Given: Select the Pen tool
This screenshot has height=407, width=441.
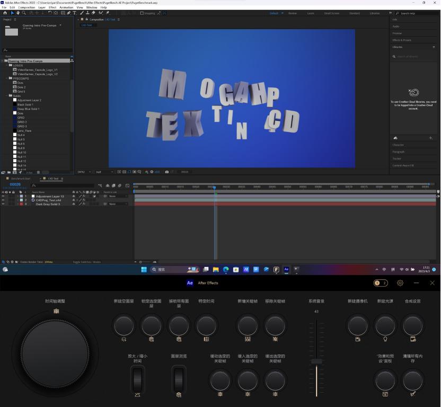Looking at the screenshot, I should [68, 13].
